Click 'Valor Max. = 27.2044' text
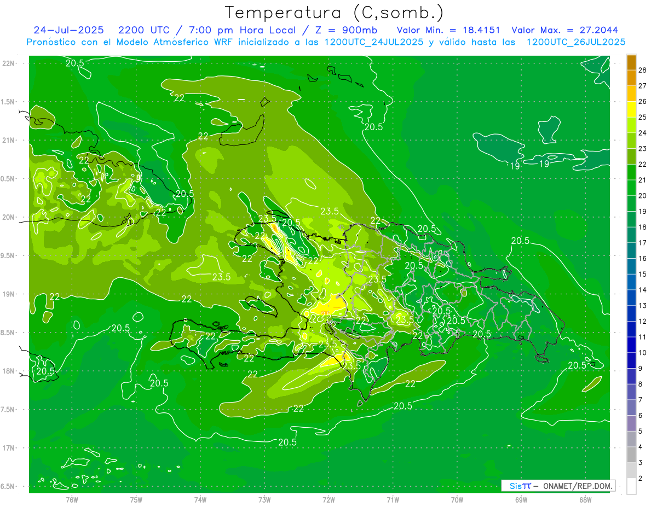 click(565, 30)
